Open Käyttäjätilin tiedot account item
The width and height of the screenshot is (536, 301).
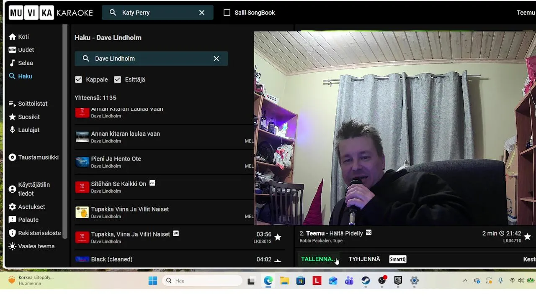[x=29, y=189]
